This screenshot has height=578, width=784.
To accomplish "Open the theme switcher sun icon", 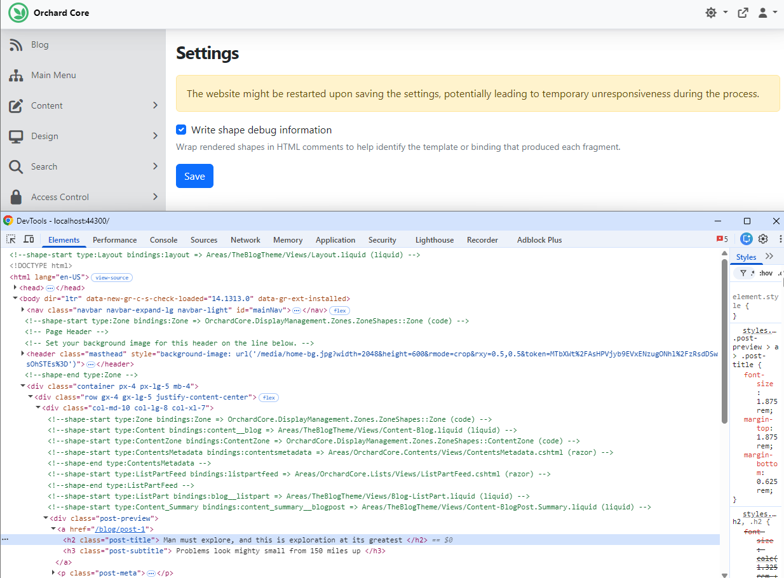I will 711,13.
